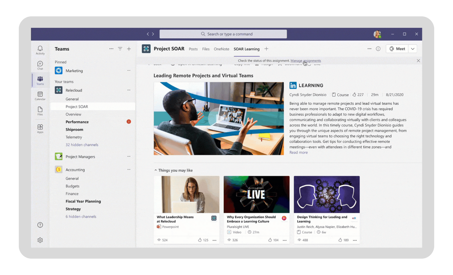Click the Cyndi Snyder Dionisio author name
Viewport: 453px width, 275px height.
pos(308,95)
